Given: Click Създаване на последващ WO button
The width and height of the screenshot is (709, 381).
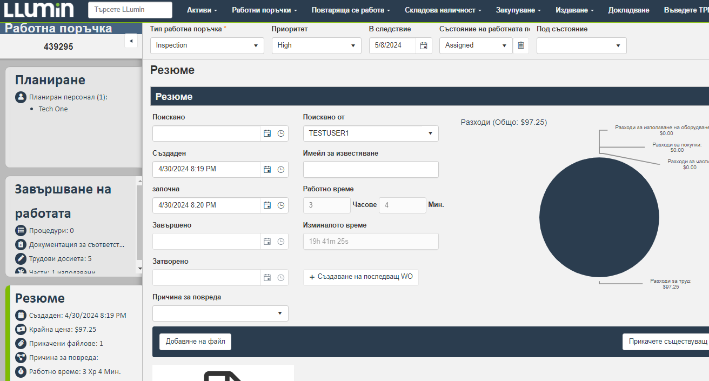Looking at the screenshot, I should pyautogui.click(x=360, y=277).
